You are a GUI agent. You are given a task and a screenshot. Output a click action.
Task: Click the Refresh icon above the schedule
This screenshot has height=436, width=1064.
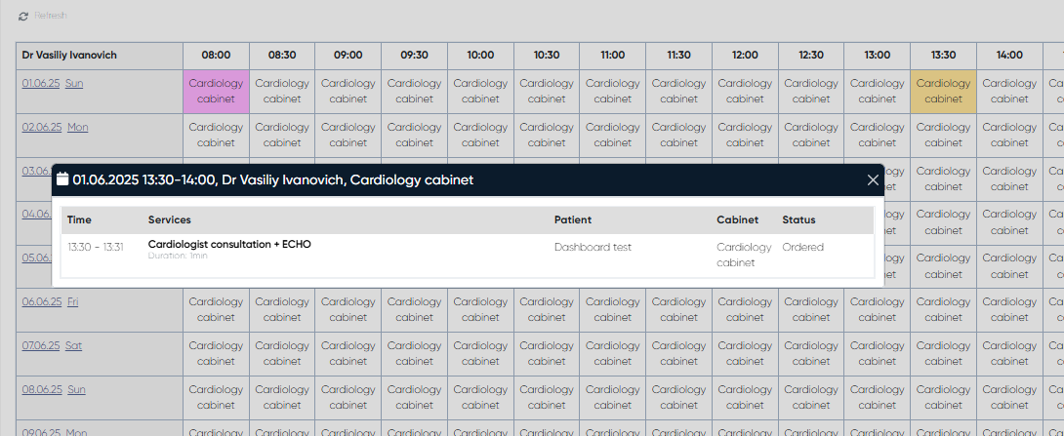coord(23,17)
